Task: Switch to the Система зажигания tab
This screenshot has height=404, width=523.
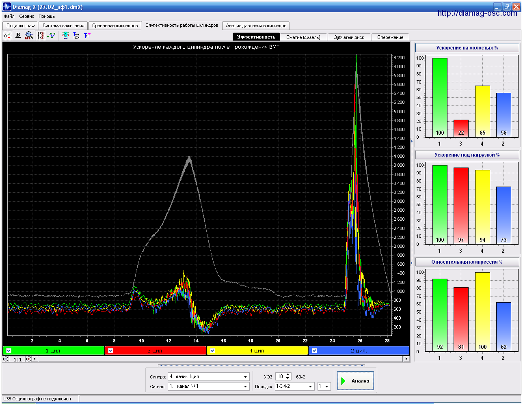Action: (x=63, y=26)
